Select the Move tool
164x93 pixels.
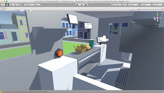(x=7, y=5)
